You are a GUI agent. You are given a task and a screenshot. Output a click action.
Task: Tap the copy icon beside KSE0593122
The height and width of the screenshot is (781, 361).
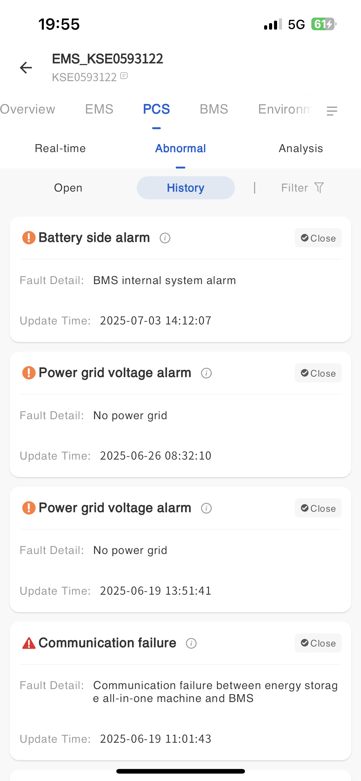pos(124,76)
